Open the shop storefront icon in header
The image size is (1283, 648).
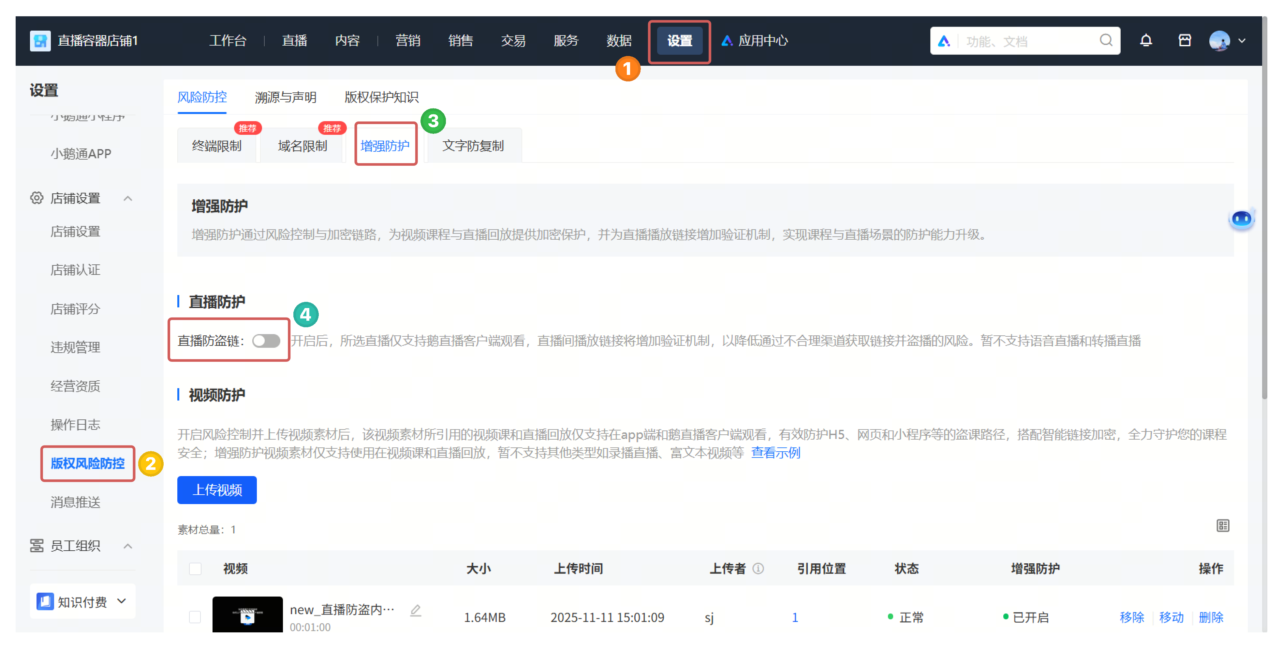click(x=1184, y=41)
